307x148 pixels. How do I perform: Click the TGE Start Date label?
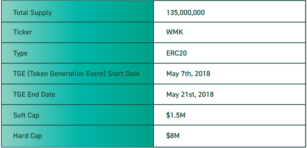click(76, 74)
